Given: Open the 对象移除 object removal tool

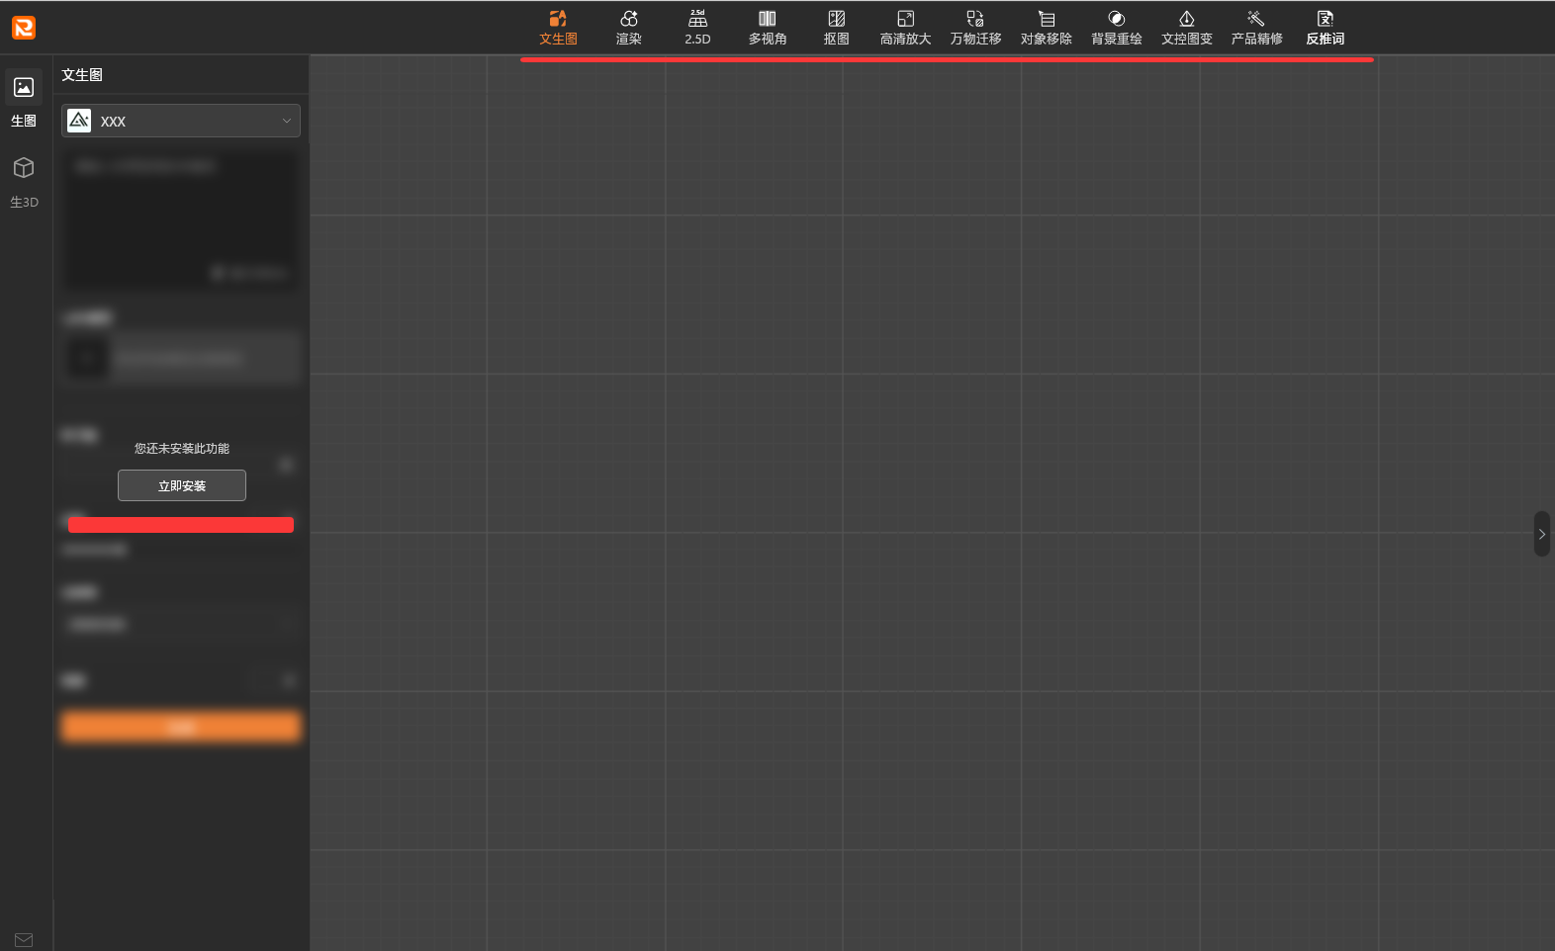Looking at the screenshot, I should 1046,28.
